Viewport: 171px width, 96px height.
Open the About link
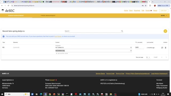[x=155, y=11]
